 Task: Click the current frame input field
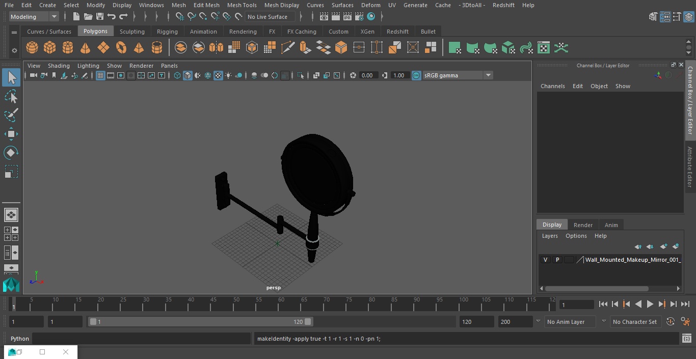577,305
